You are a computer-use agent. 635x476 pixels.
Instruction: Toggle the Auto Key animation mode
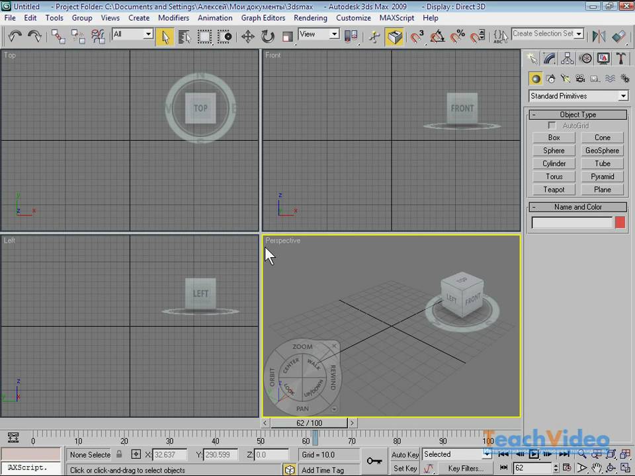tap(405, 455)
